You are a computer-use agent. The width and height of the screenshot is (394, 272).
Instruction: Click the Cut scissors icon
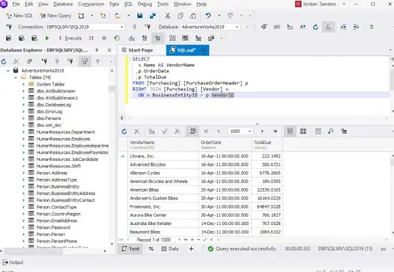[168, 15]
